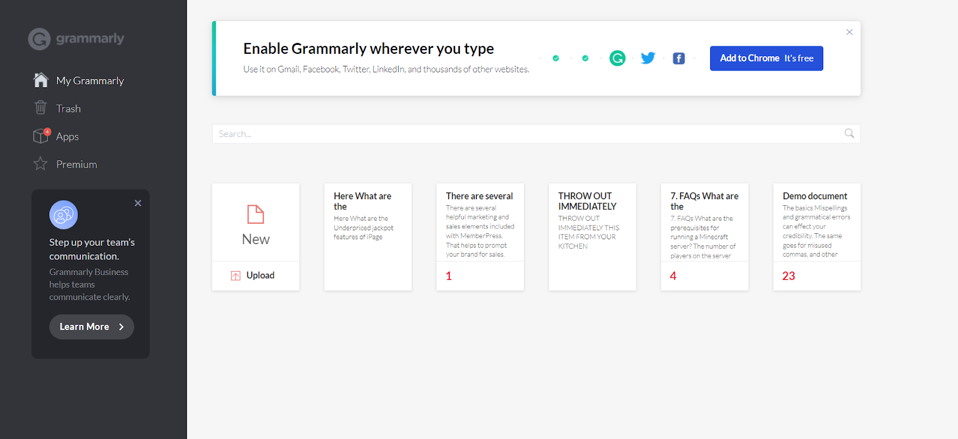This screenshot has width=958, height=439.
Task: Click 'Step up your team's communication.' text
Action: pyautogui.click(x=92, y=249)
